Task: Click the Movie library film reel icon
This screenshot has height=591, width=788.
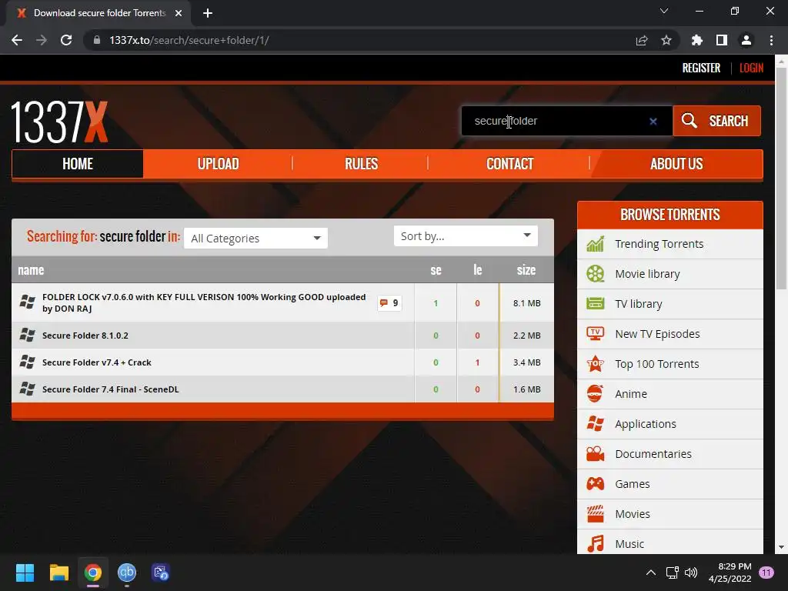Action: [596, 274]
